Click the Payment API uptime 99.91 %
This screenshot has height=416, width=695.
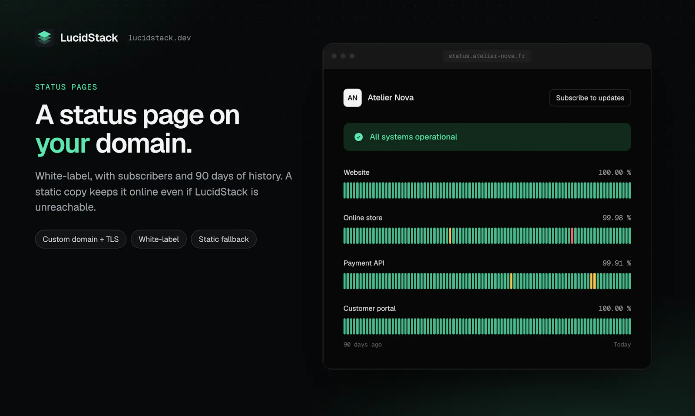coord(616,263)
